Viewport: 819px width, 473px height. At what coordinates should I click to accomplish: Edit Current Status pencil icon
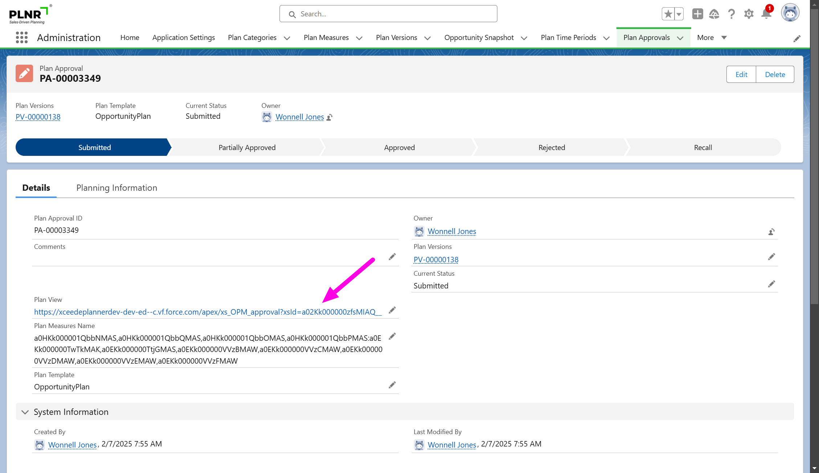point(771,284)
